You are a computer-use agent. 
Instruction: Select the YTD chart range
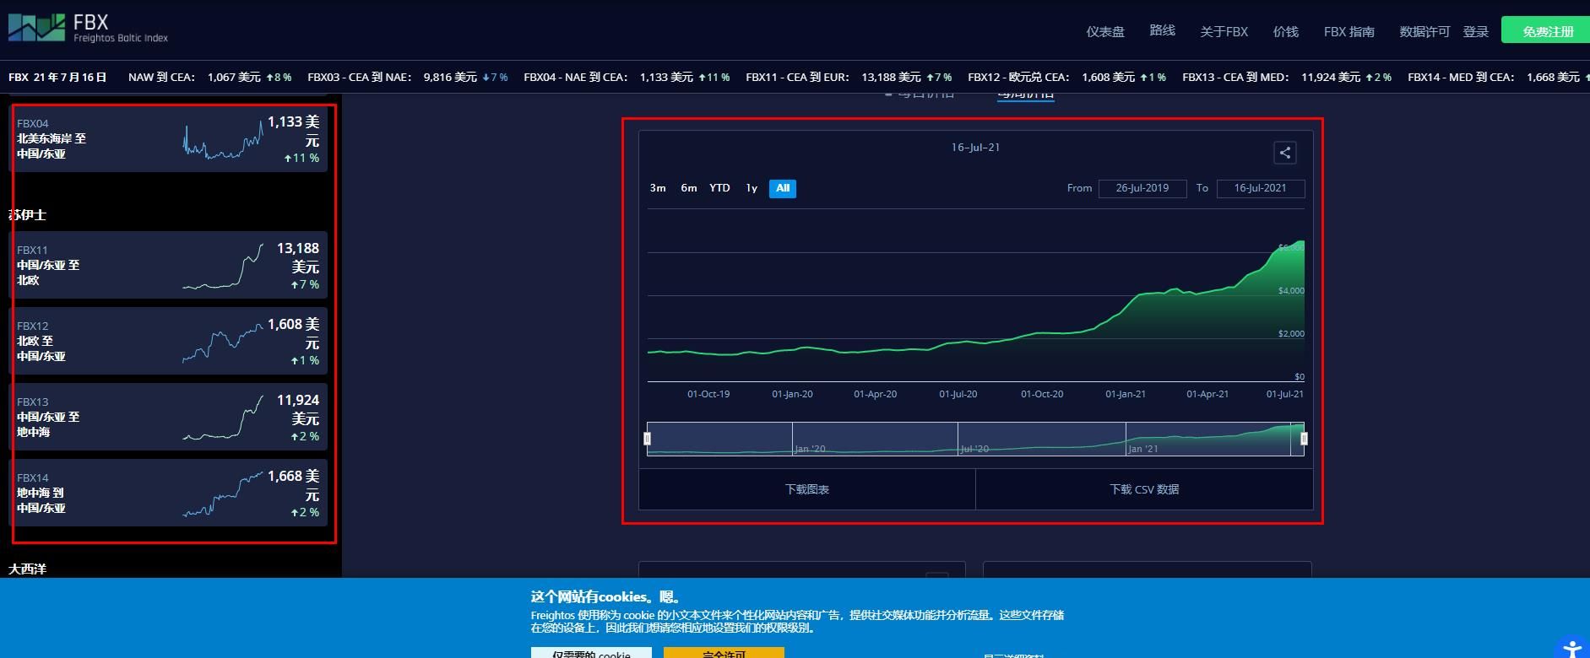(x=719, y=188)
